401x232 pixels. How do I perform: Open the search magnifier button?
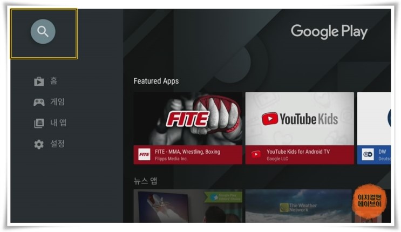pos(43,31)
